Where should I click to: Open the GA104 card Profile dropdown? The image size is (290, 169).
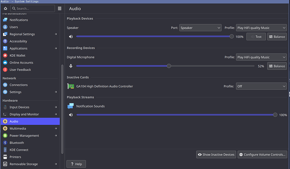pos(261,86)
